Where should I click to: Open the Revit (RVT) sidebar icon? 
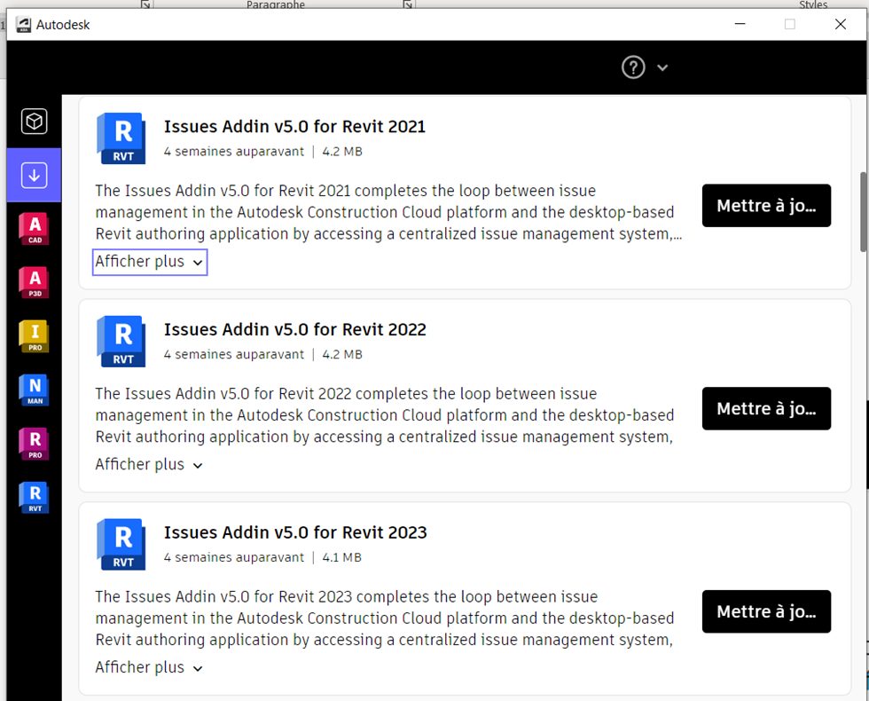35,498
